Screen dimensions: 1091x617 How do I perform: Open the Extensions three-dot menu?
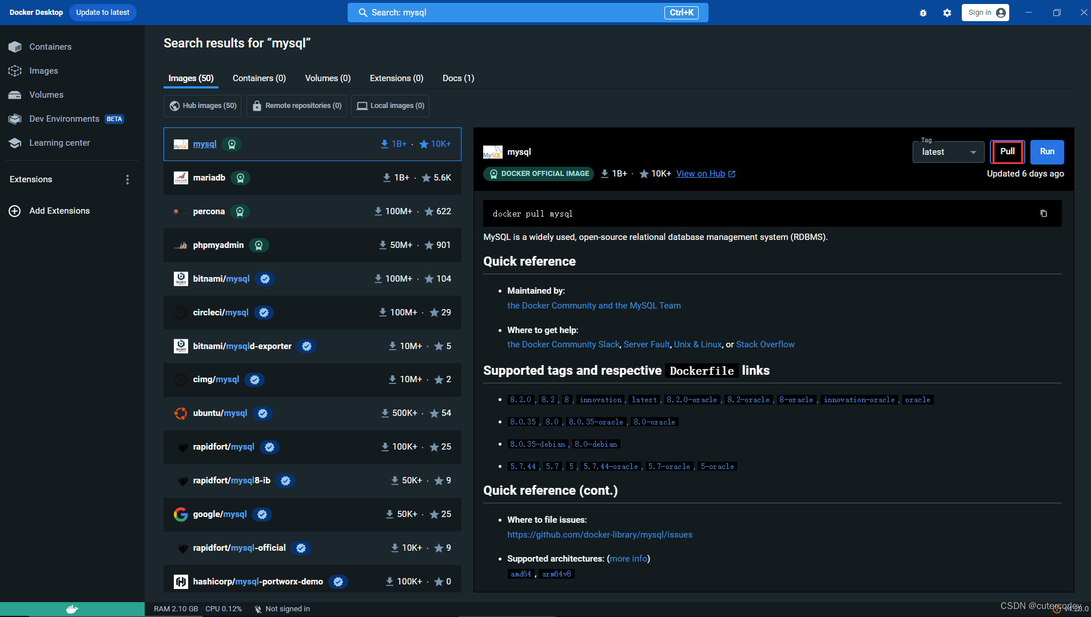[x=128, y=179]
